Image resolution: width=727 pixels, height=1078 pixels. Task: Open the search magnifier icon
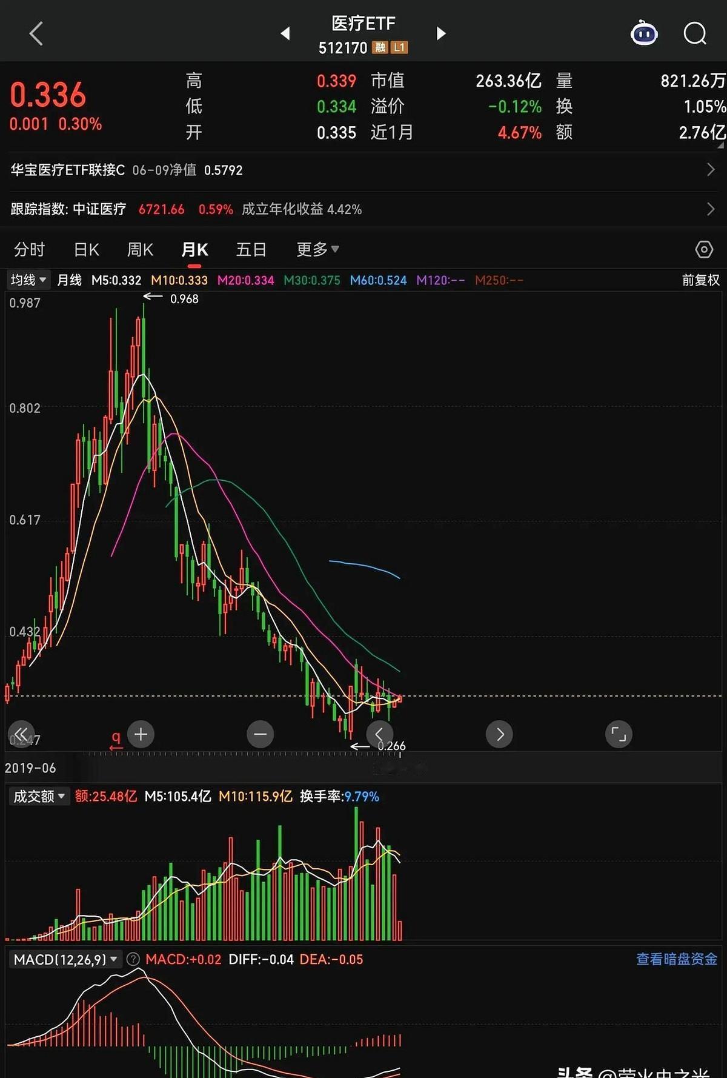pos(695,33)
